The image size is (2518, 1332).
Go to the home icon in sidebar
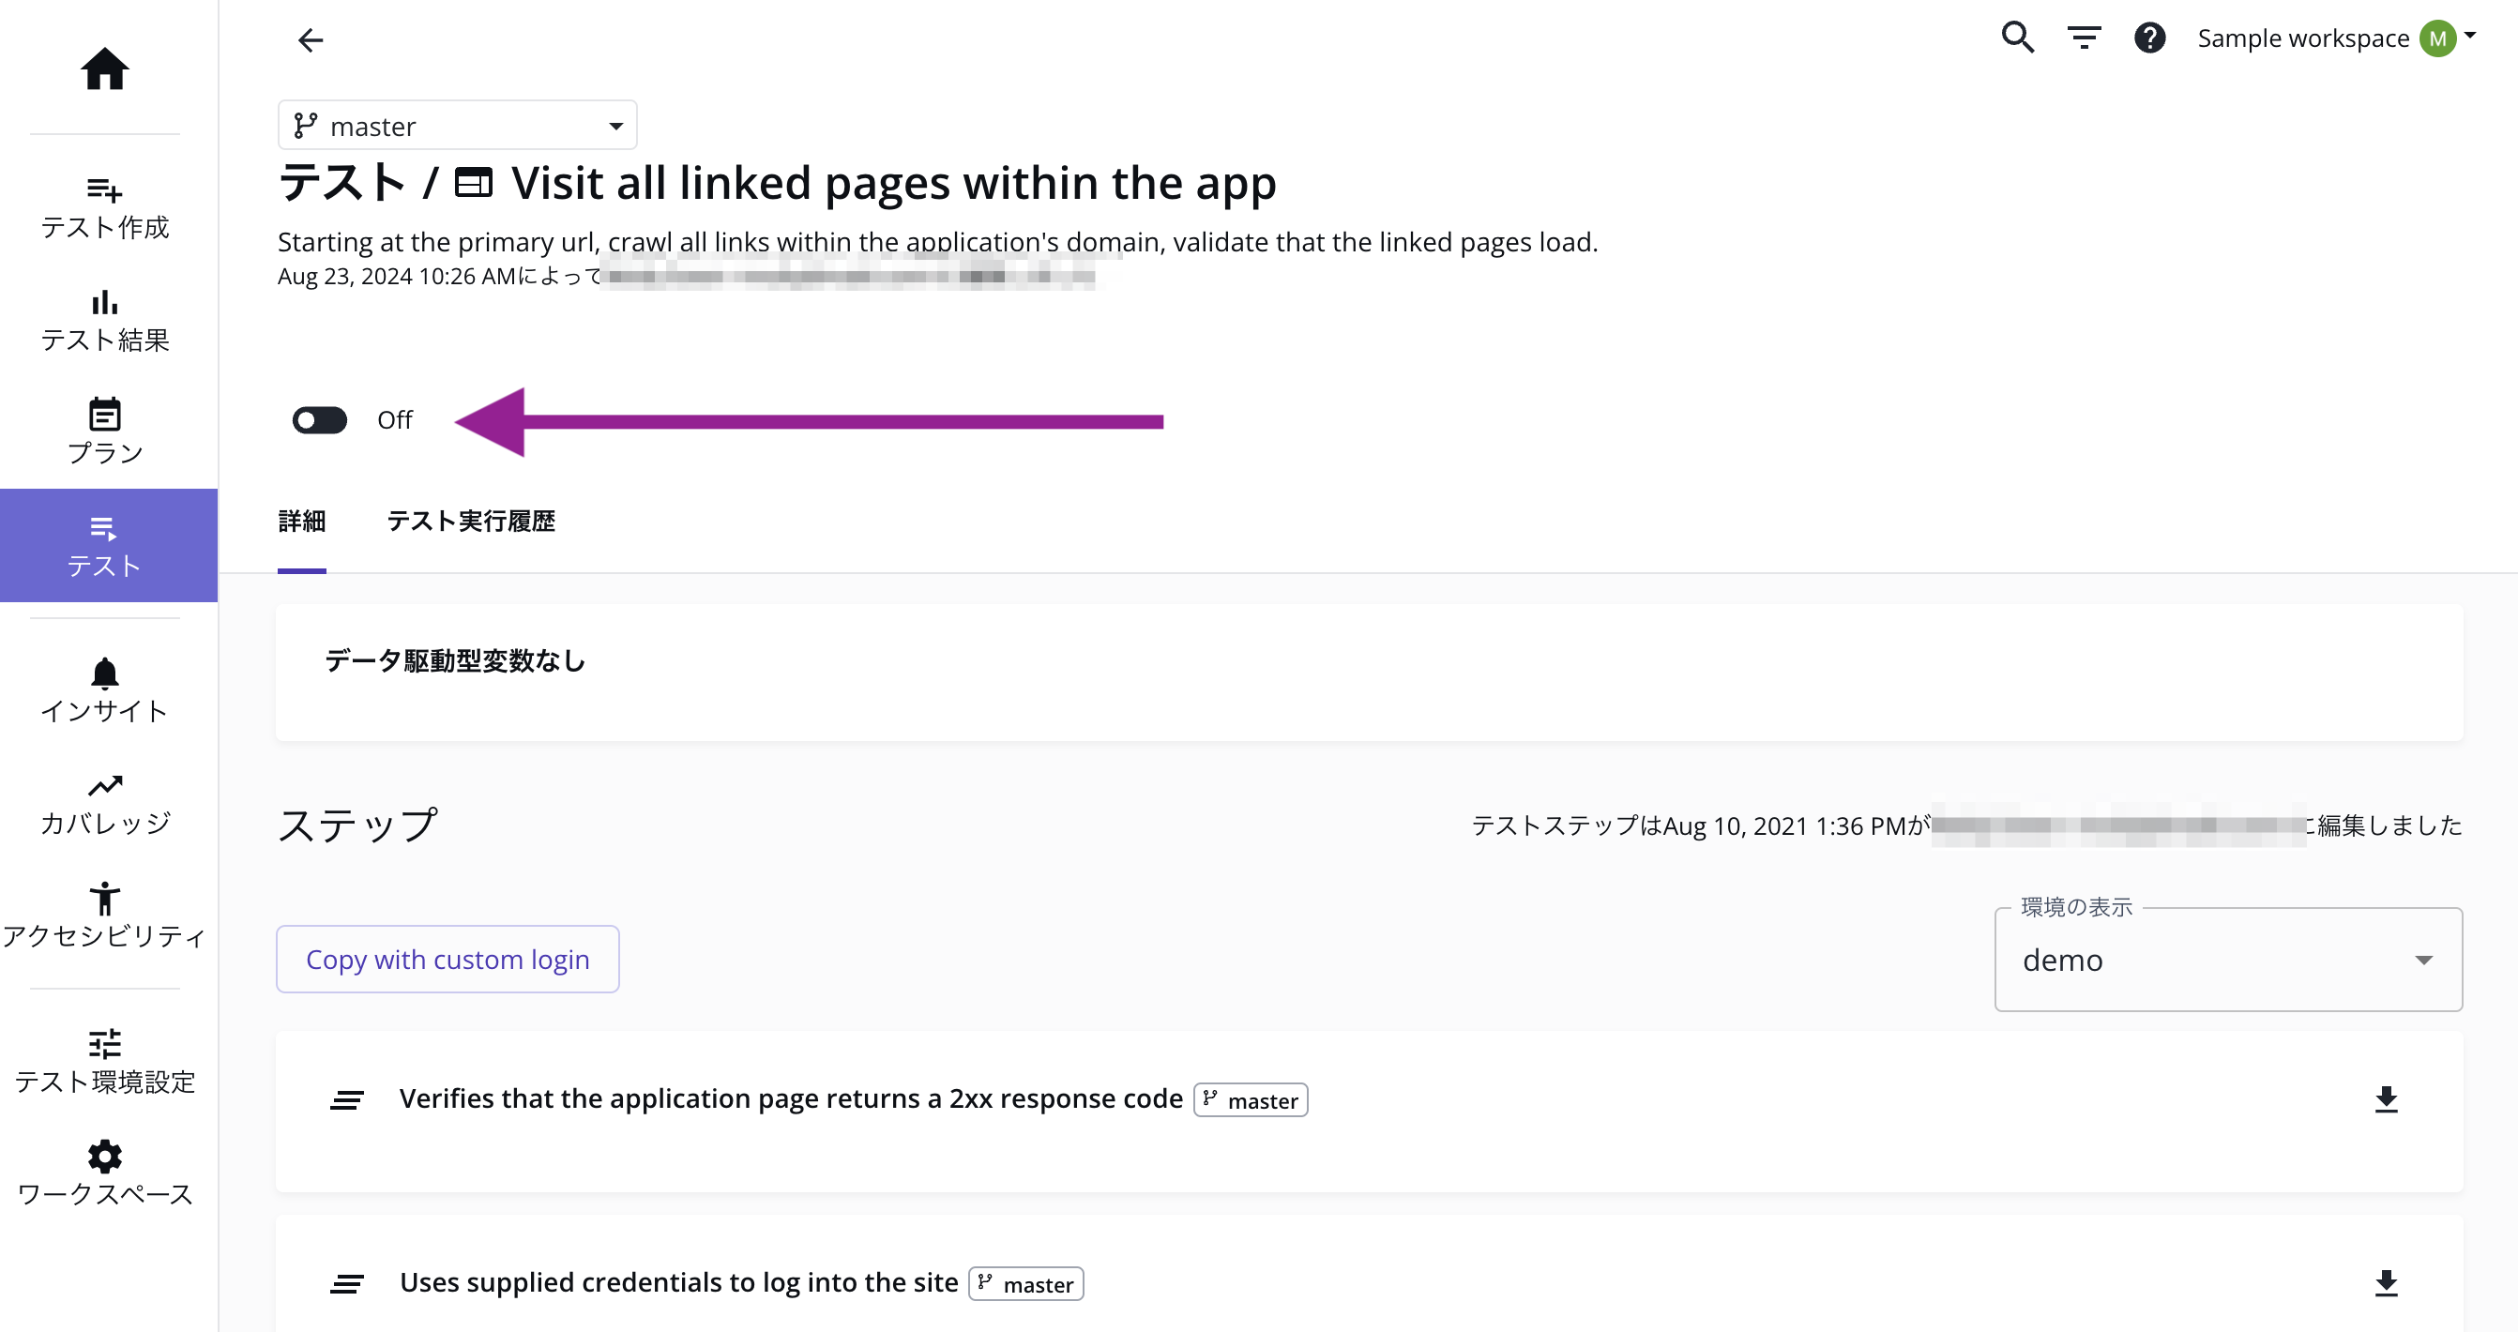pyautogui.click(x=104, y=69)
